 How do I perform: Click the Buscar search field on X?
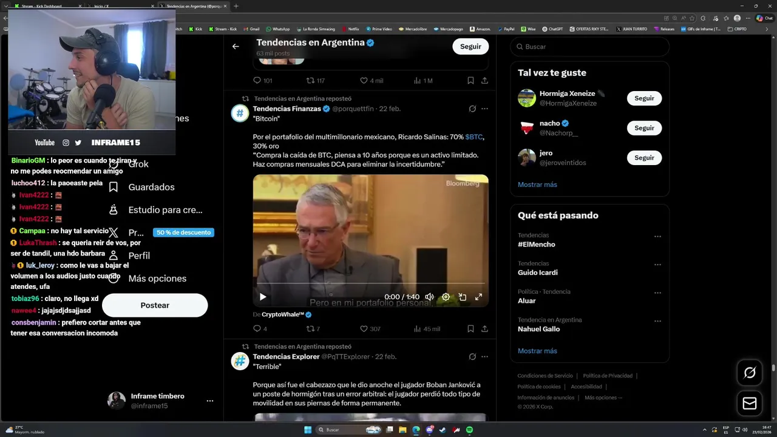click(x=589, y=47)
